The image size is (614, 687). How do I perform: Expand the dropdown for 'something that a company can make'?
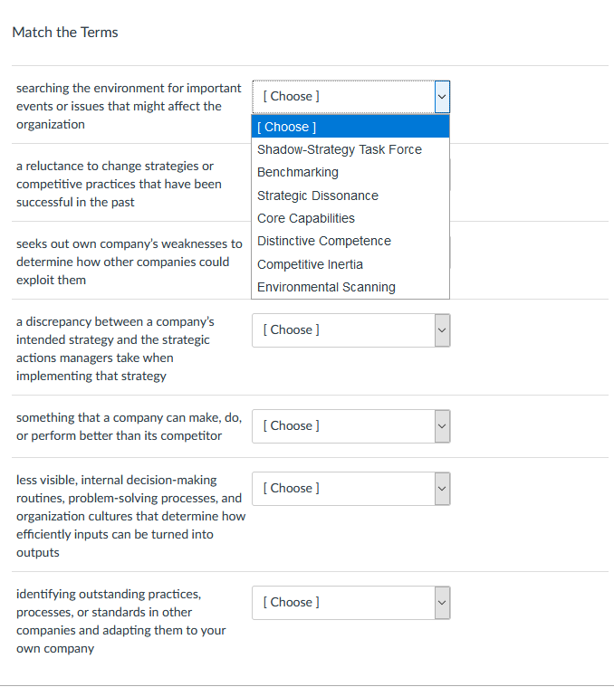[350, 425]
